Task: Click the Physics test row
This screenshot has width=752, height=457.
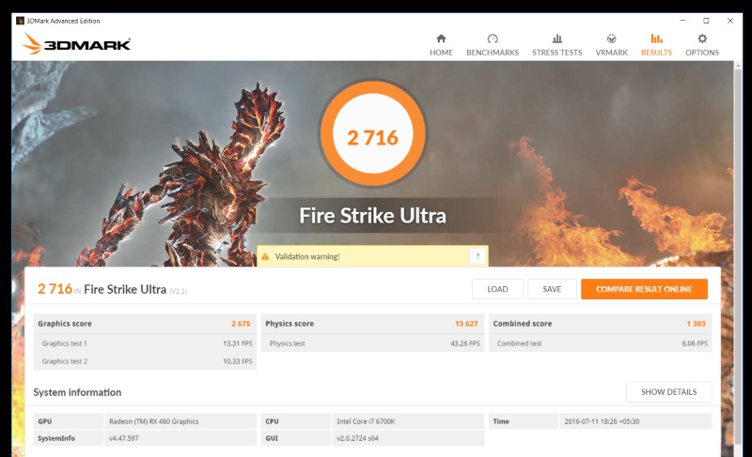Action: click(x=372, y=343)
